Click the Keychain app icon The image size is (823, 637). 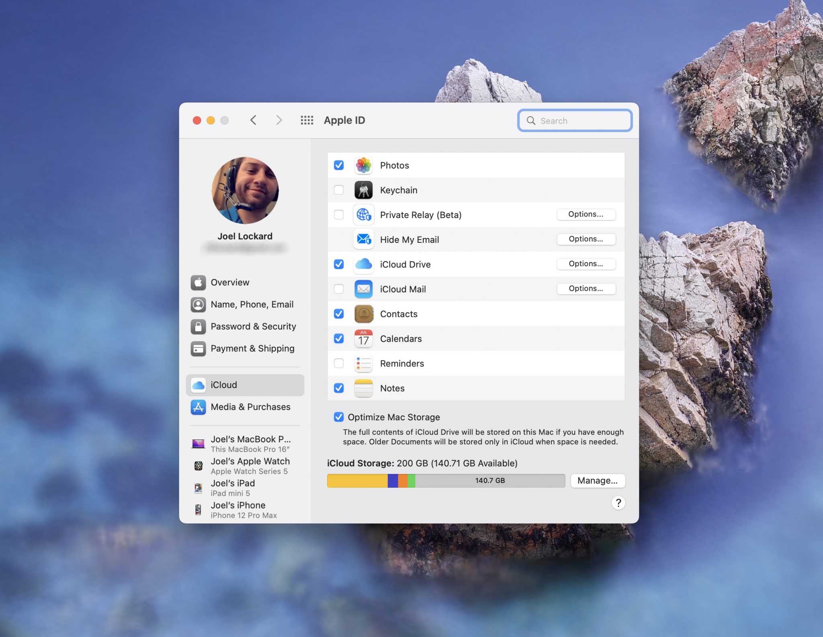pyautogui.click(x=363, y=190)
